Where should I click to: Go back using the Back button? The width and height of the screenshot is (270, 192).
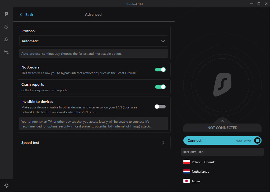(26, 15)
